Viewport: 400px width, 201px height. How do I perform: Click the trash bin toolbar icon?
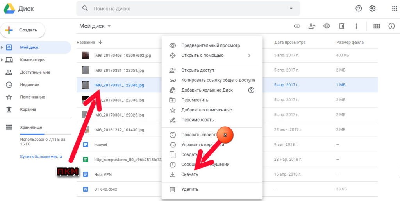click(x=341, y=26)
